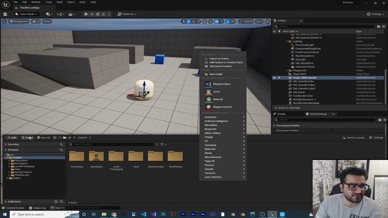Screen dimensions: 388x218
Task: Click the camera speed control
Action: [x=259, y=22]
